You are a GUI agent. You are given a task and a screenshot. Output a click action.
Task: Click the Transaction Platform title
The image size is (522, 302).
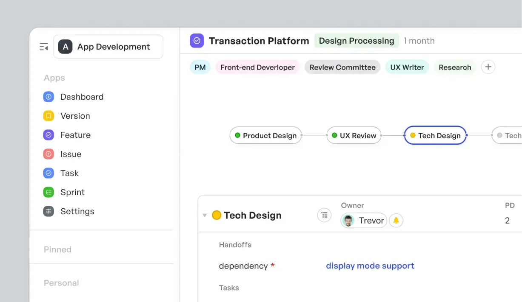pyautogui.click(x=259, y=41)
